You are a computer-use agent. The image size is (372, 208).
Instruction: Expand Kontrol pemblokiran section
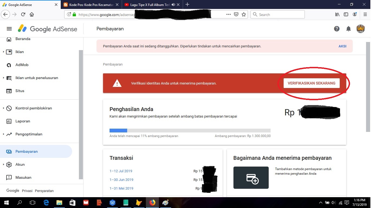pyautogui.click(x=3, y=108)
